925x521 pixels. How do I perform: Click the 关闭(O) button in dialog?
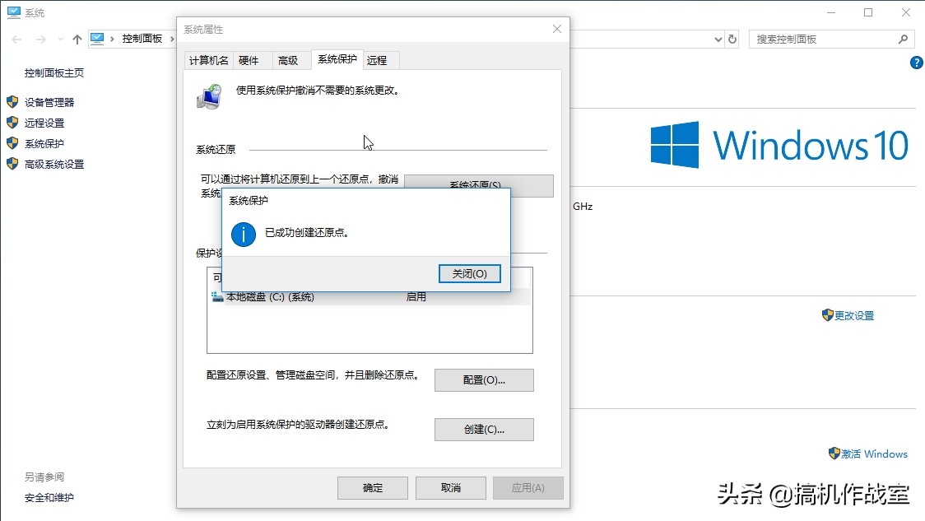click(x=470, y=273)
